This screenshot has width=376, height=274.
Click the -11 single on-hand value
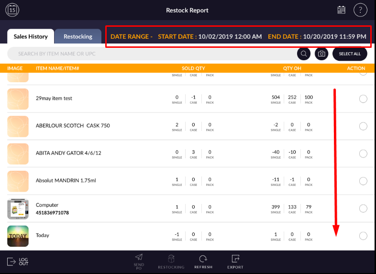(276, 179)
